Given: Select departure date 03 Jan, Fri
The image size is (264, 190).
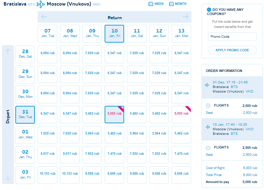Looking at the screenshot, I should [25, 175].
